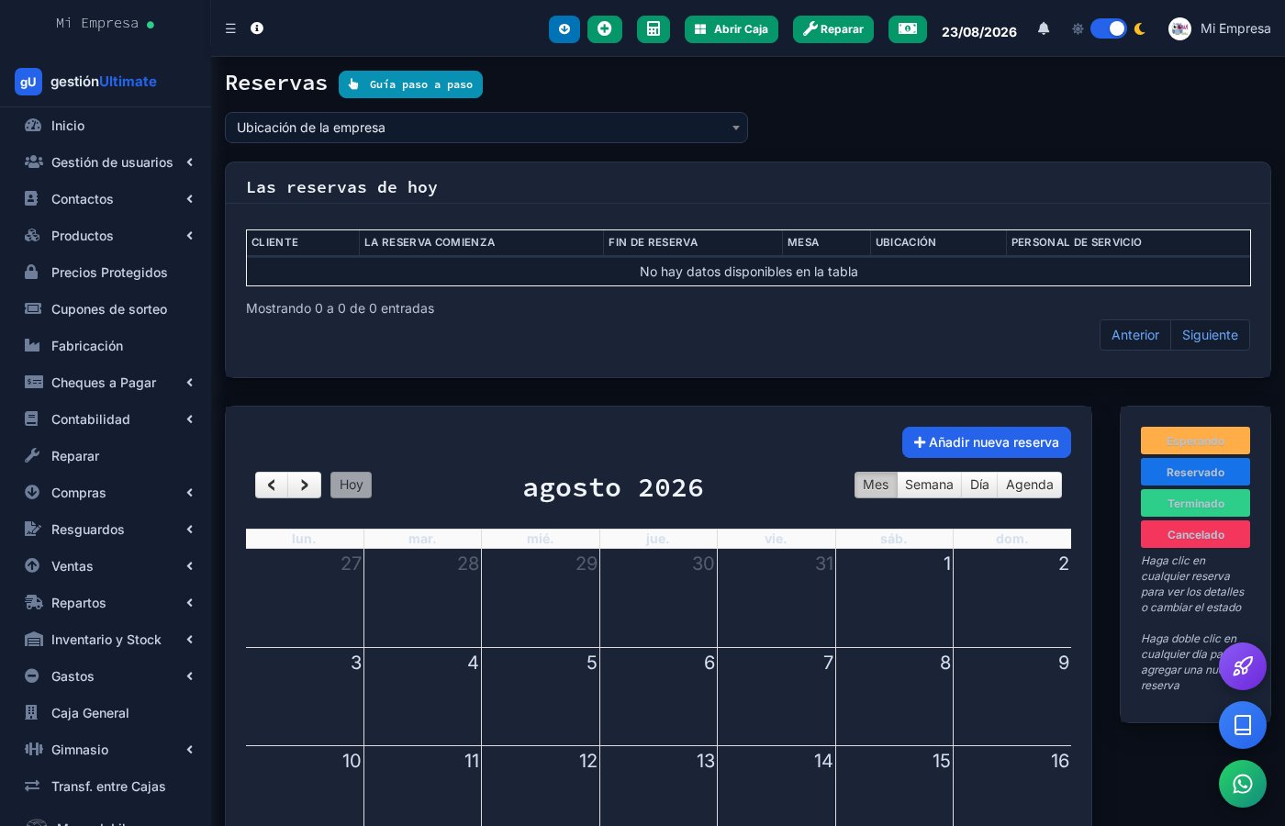Click the Siguiente pagination link
The image size is (1285, 826).
(x=1210, y=335)
